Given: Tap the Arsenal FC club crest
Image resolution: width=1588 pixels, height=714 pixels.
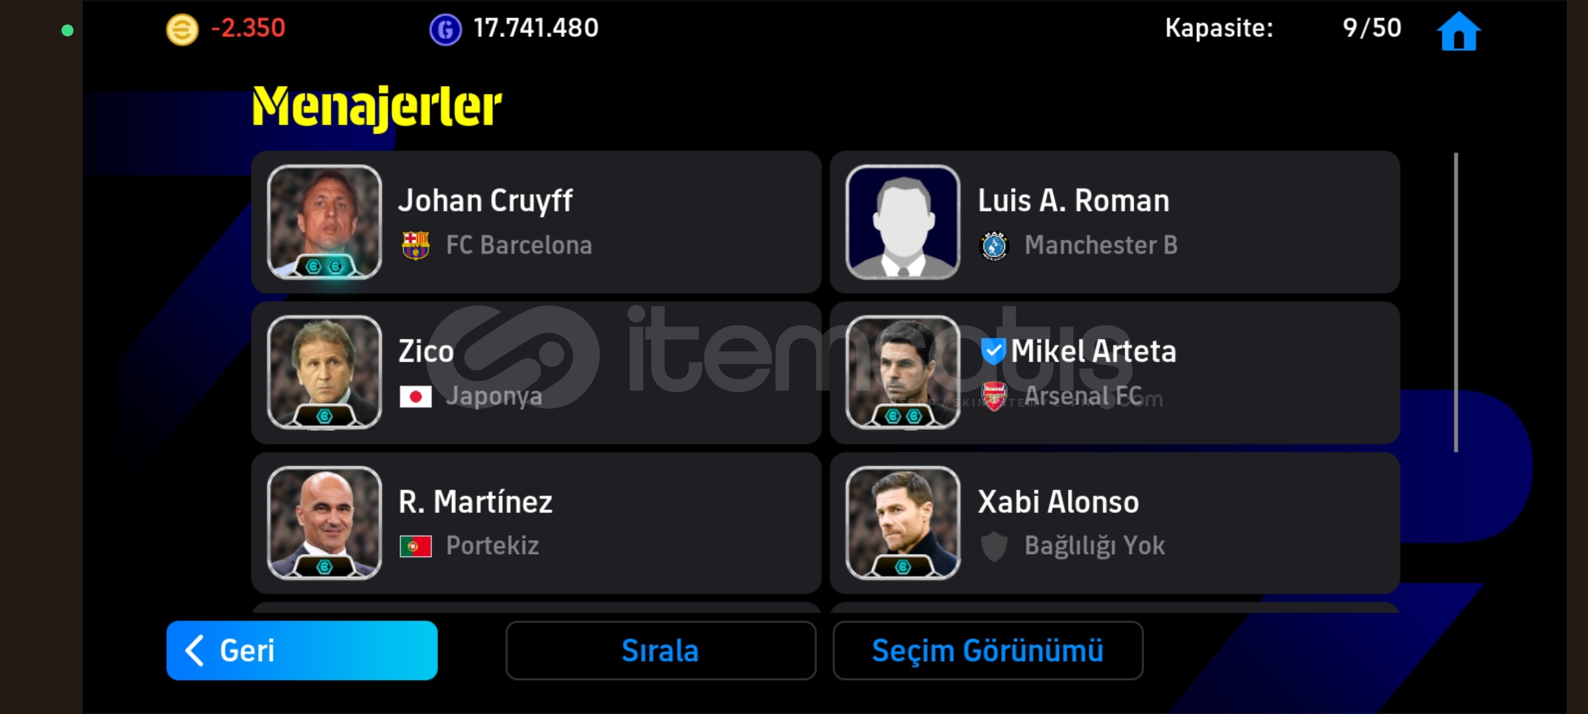Looking at the screenshot, I should [x=994, y=396].
